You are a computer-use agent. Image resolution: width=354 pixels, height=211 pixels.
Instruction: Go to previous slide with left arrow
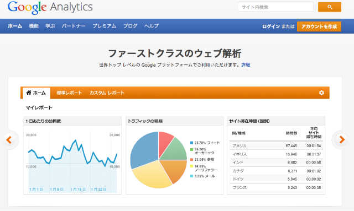pos(9,140)
